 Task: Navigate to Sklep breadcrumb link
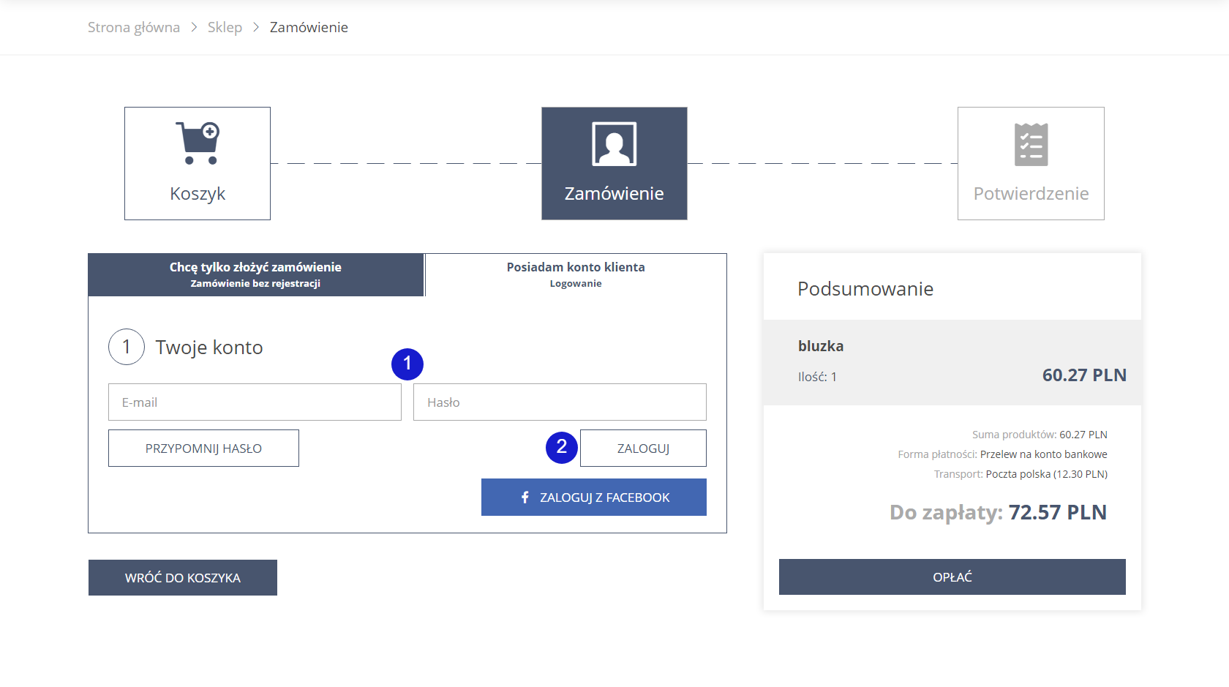coord(225,27)
